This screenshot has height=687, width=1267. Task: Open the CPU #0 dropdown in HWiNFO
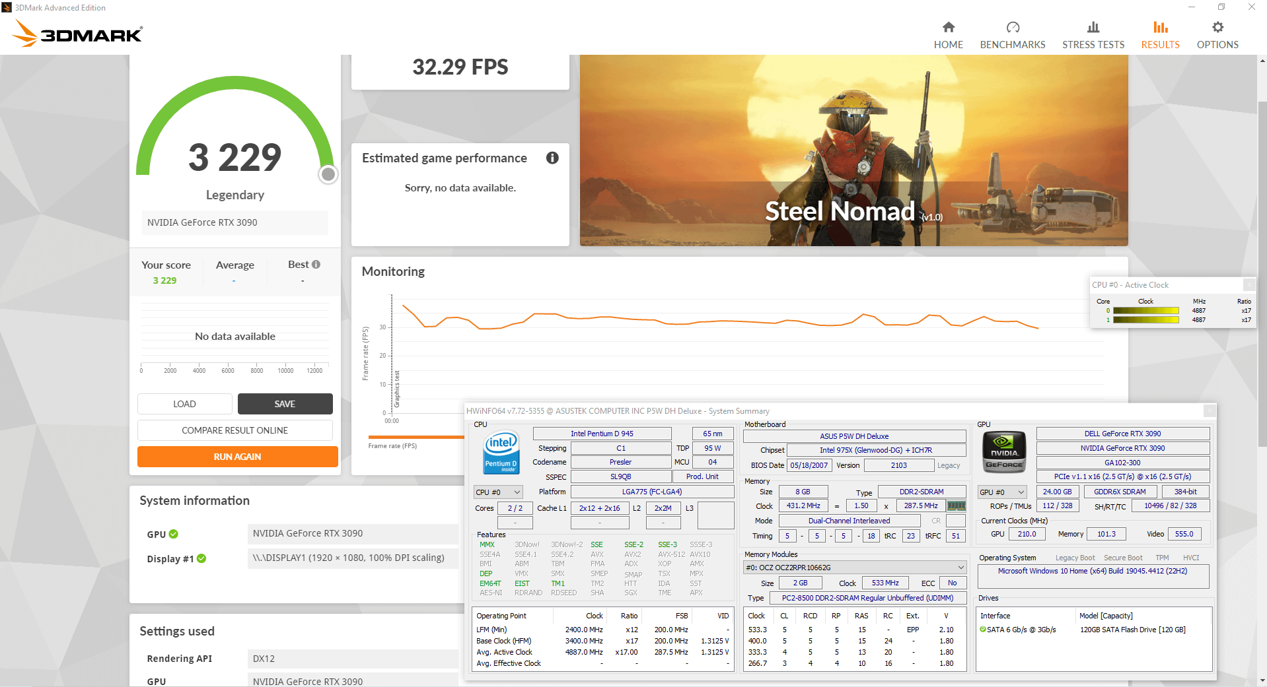pos(517,492)
